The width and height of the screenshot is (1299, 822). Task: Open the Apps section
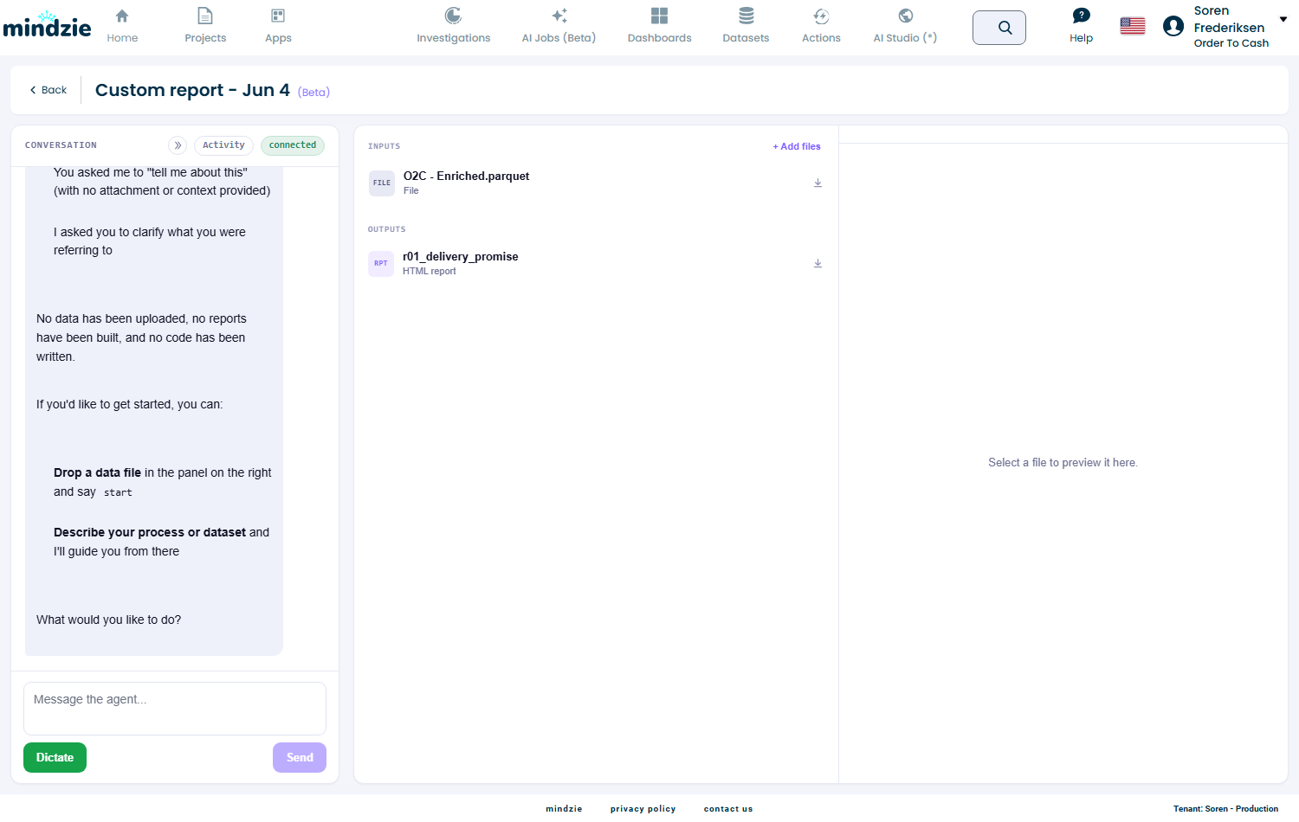tap(278, 26)
